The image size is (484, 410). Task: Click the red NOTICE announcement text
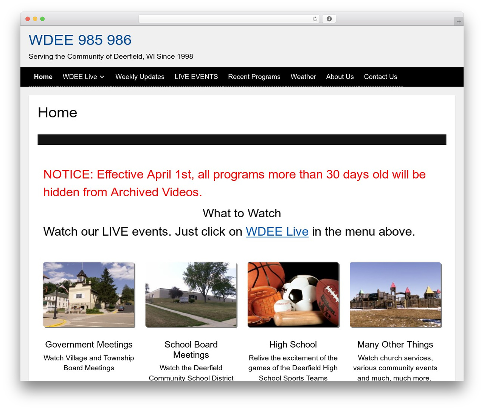[234, 183]
